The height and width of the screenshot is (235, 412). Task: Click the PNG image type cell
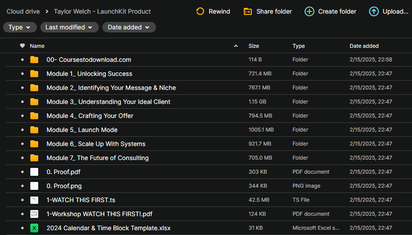click(x=307, y=186)
